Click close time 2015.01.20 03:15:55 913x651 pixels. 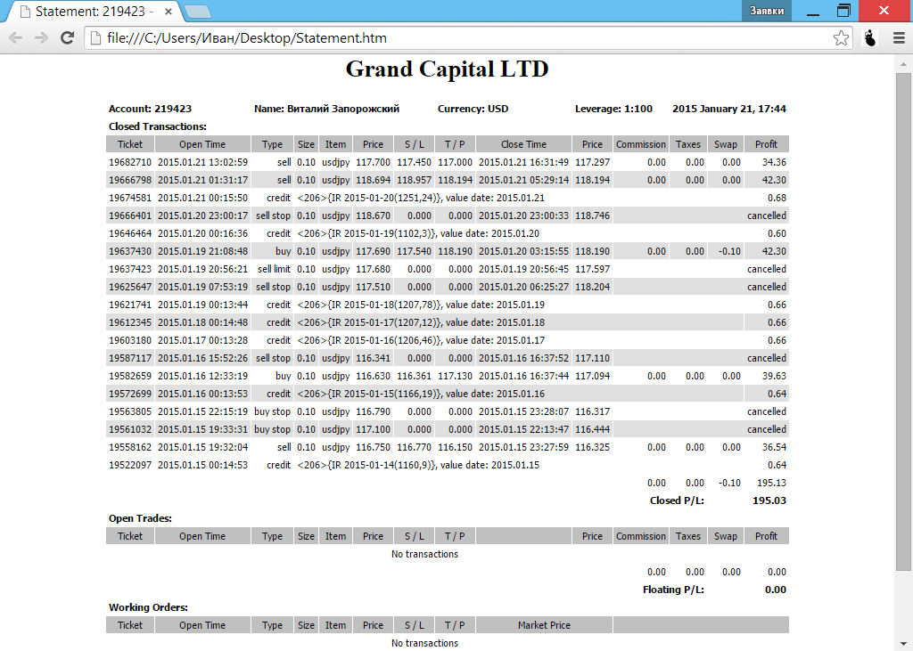[x=523, y=251]
